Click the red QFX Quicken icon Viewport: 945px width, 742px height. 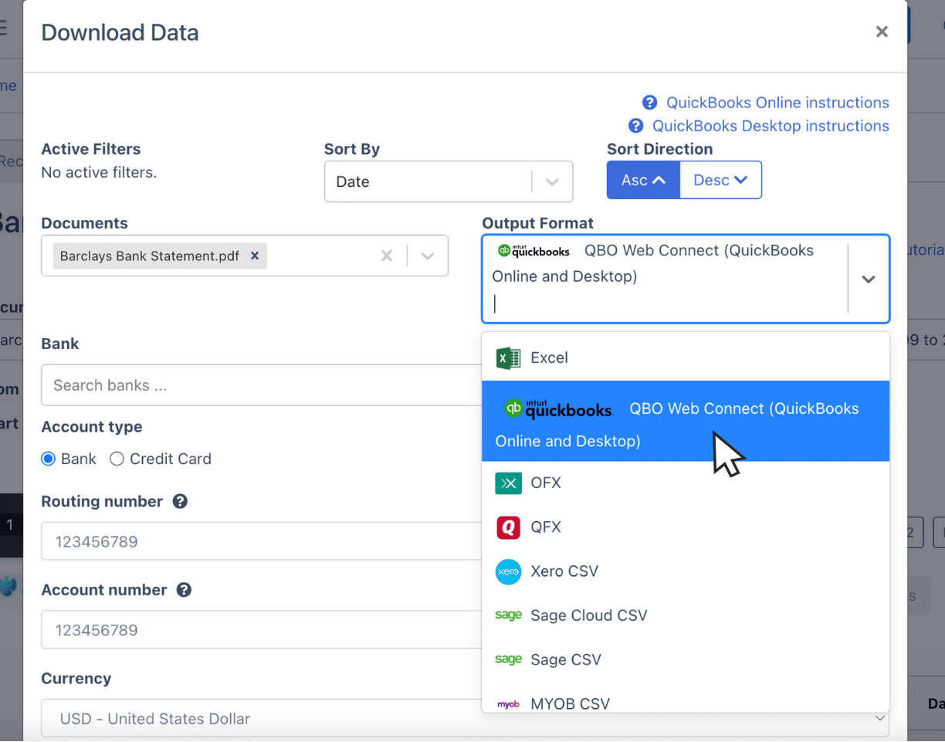(x=508, y=527)
